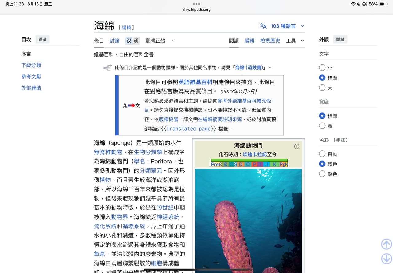Select the 漢 traditional variant
This screenshot has width=393, height=273.
(136, 41)
